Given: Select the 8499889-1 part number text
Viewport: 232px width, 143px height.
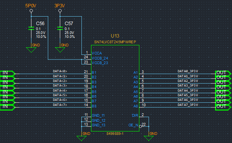Looking at the screenshot, I should coord(115,134).
